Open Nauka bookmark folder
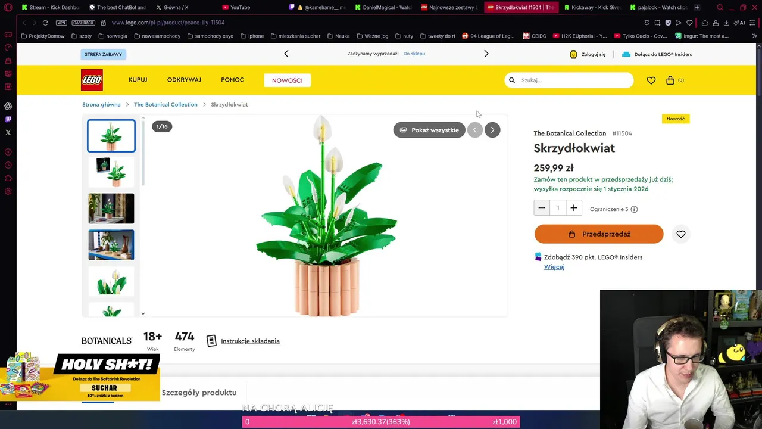 click(338, 36)
